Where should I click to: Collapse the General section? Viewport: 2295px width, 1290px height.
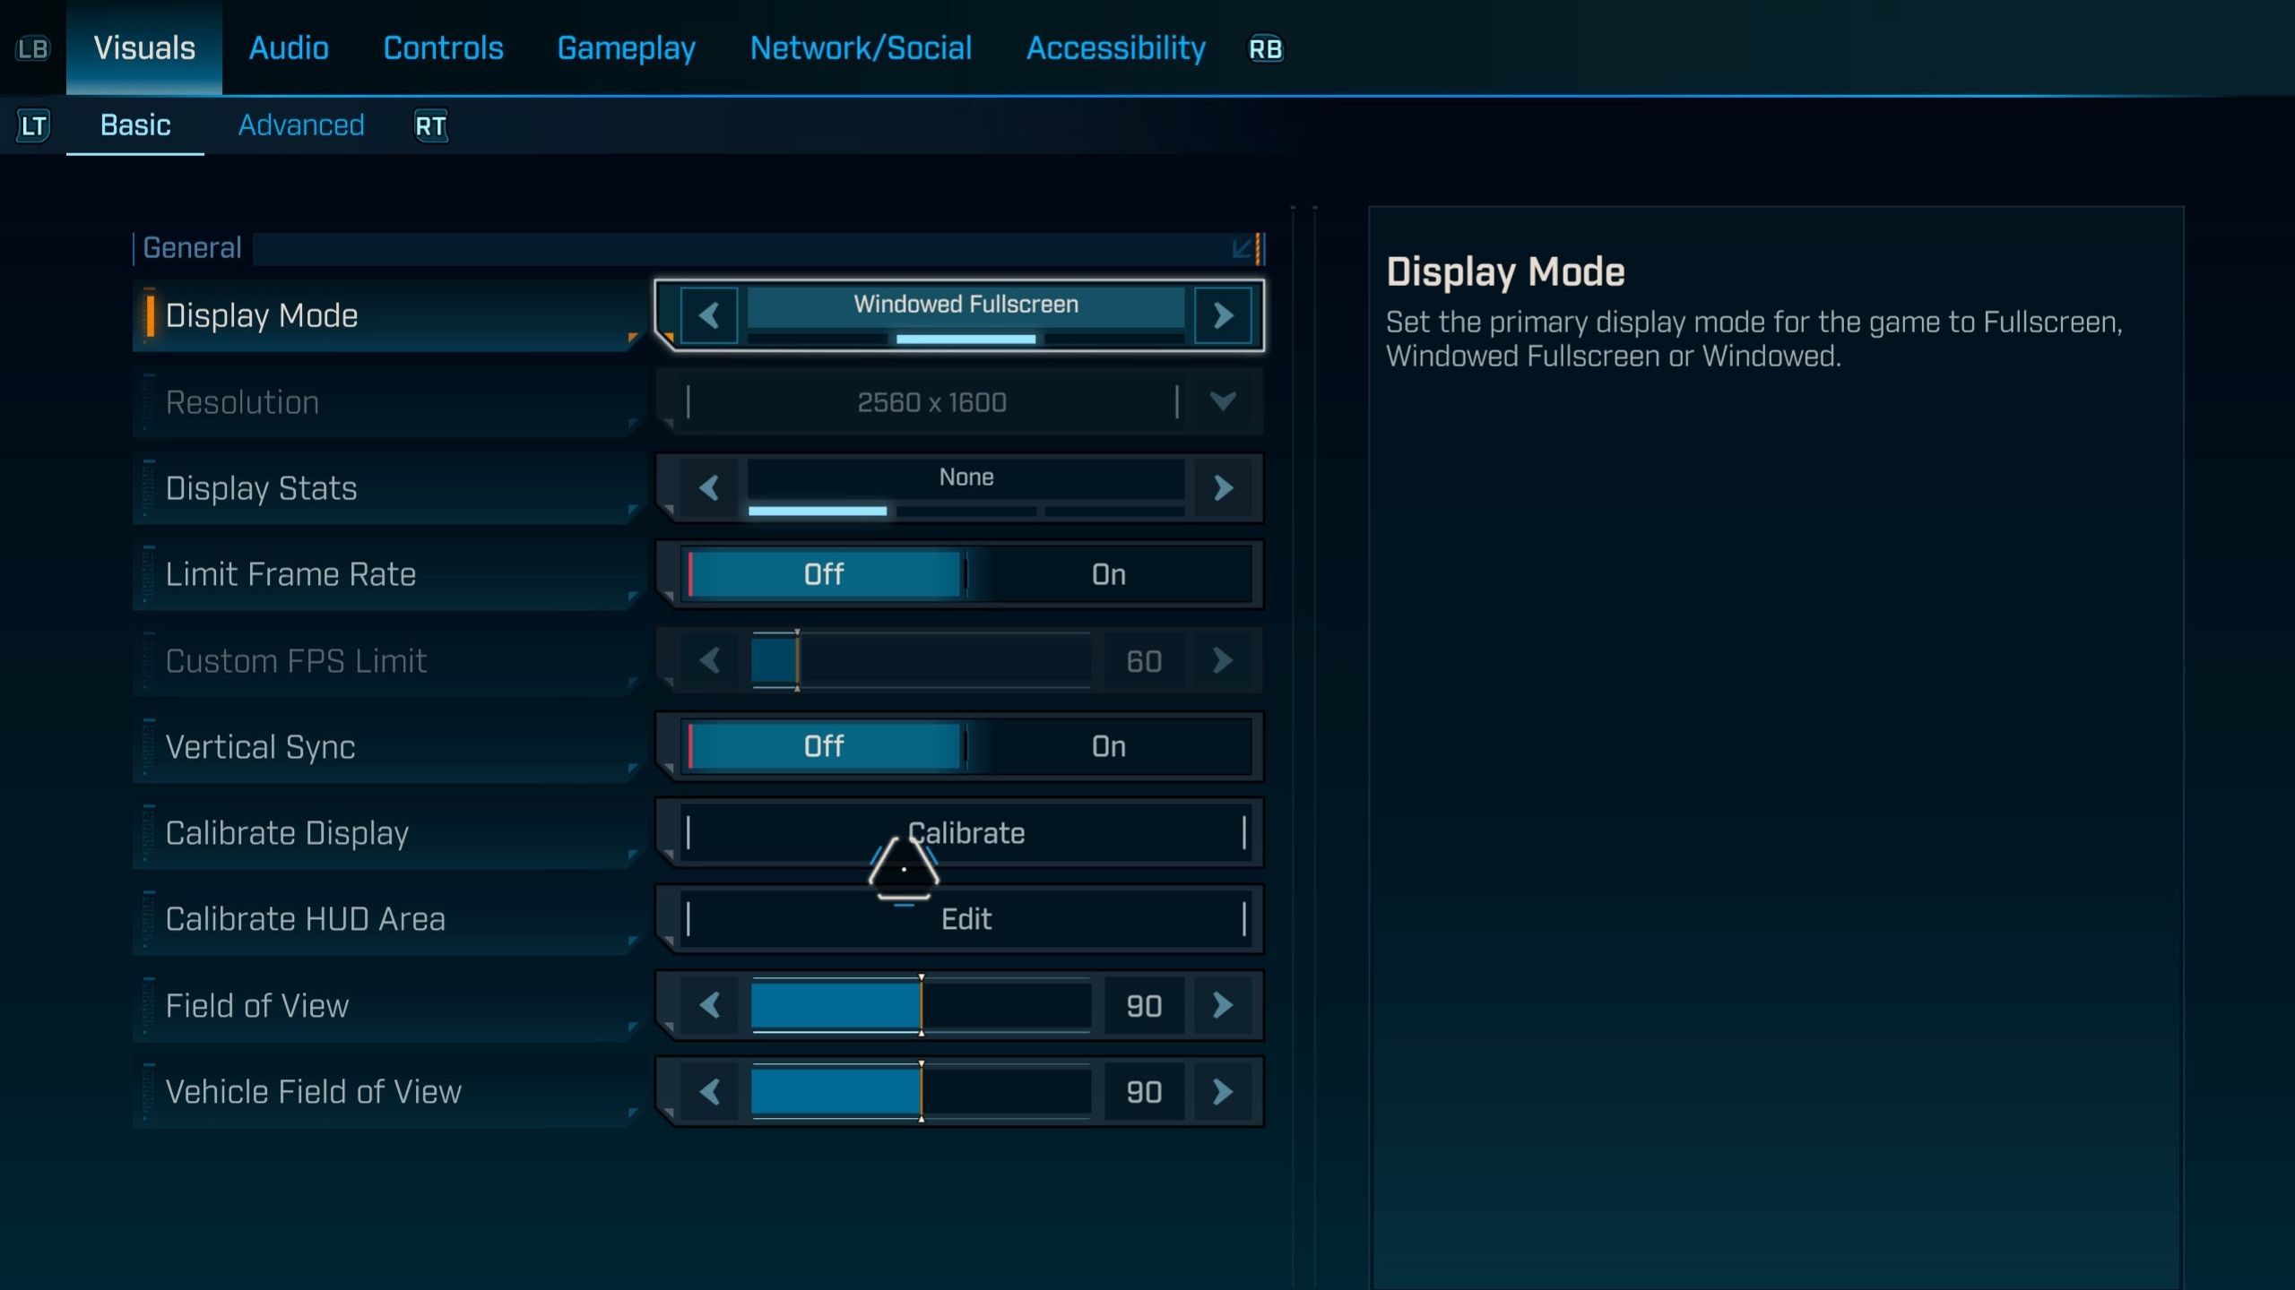coord(1243,248)
